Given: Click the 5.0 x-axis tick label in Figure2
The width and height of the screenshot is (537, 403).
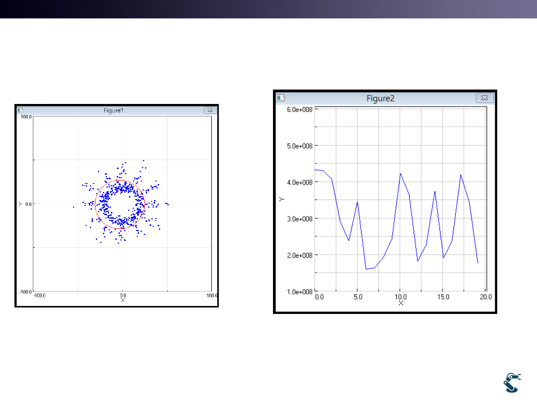Looking at the screenshot, I should (358, 297).
